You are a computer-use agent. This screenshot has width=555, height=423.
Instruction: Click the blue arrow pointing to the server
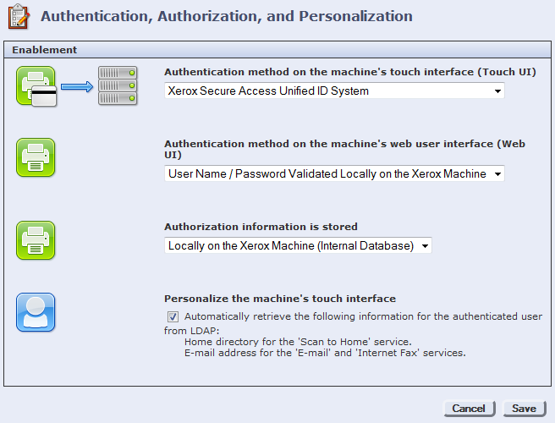pos(76,85)
